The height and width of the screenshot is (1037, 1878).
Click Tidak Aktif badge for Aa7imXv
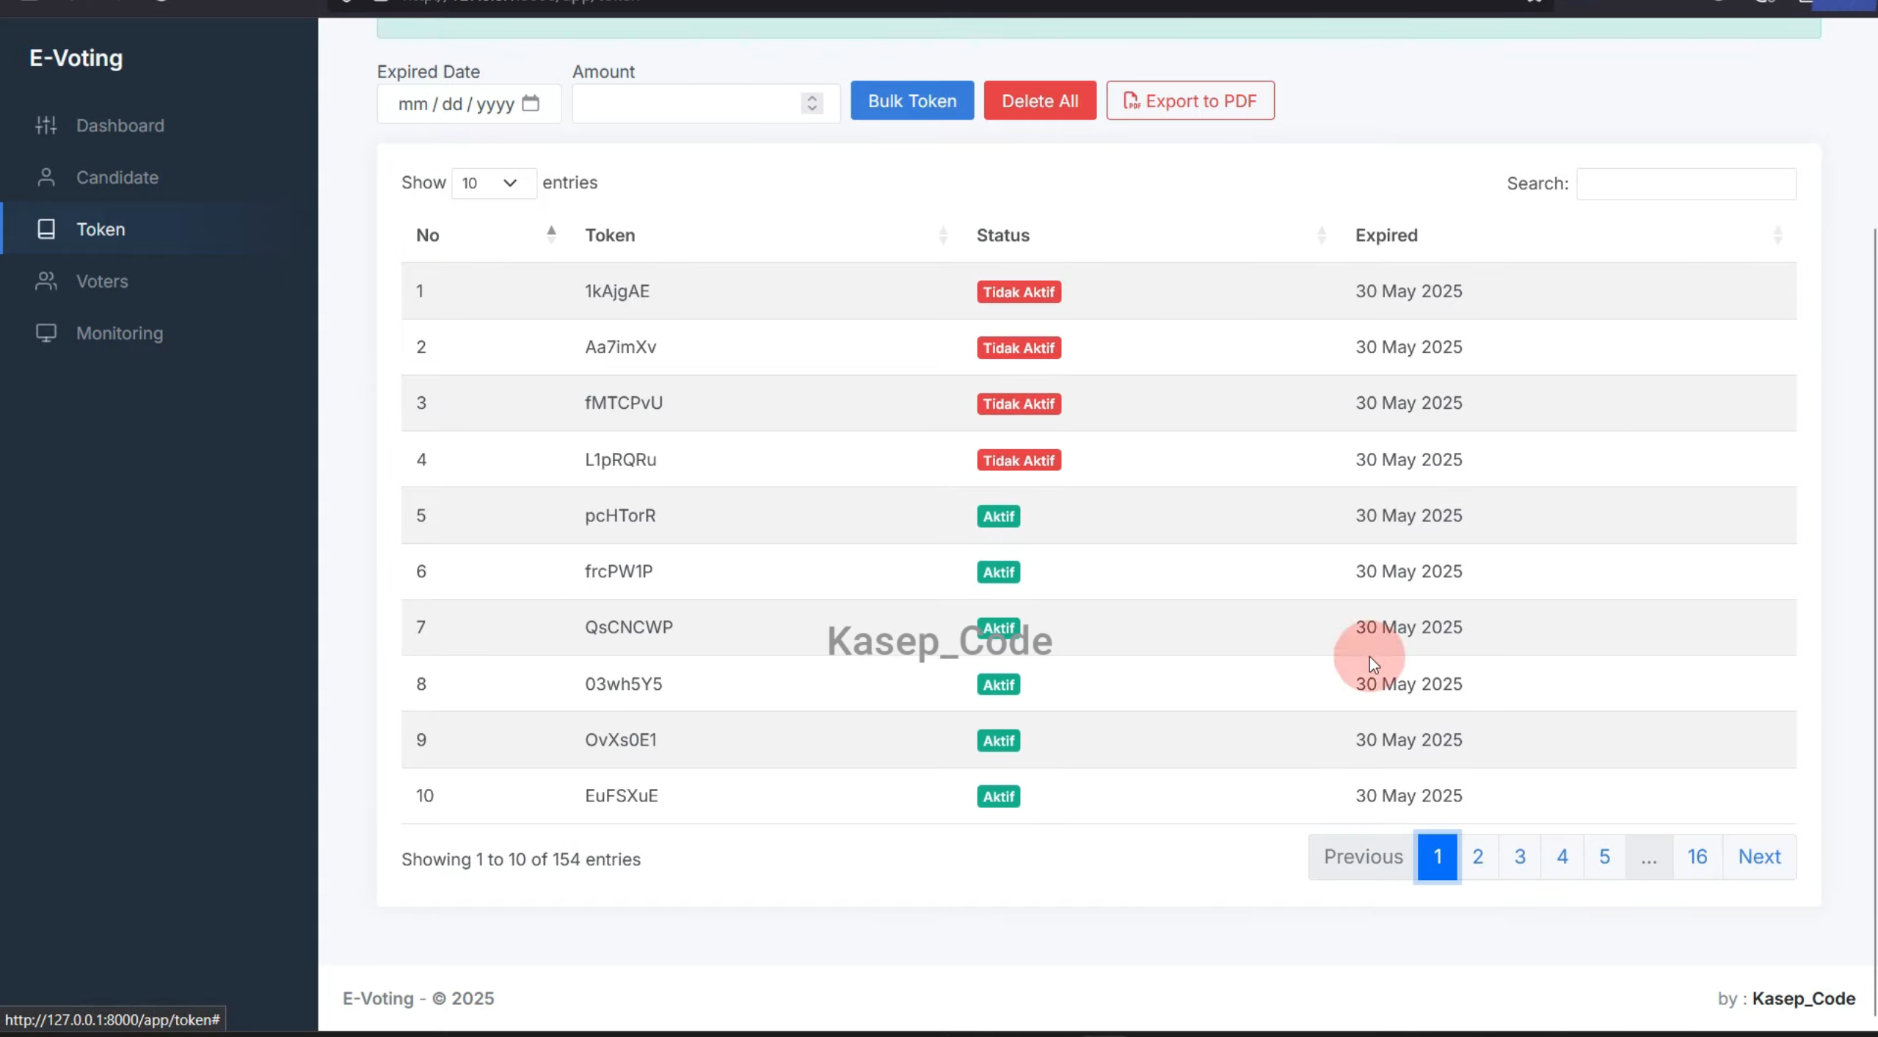1019,348
